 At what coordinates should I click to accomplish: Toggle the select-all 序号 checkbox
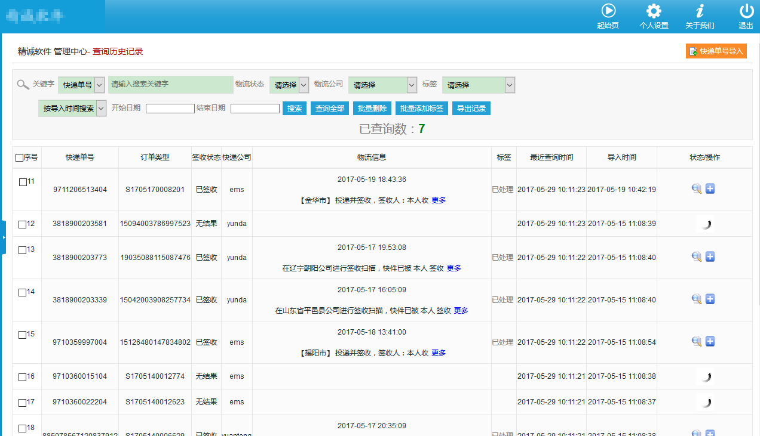click(x=20, y=157)
